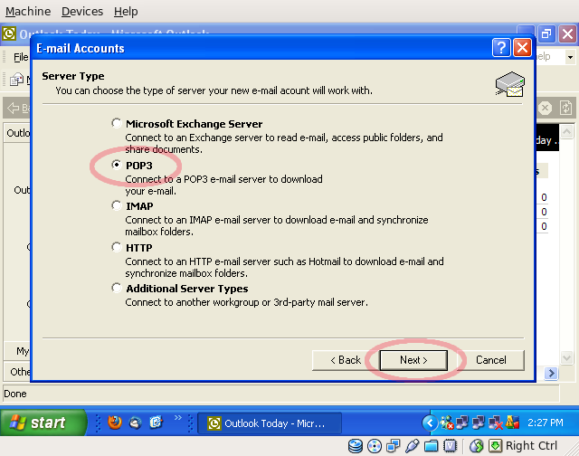The height and width of the screenshot is (456, 579).
Task: Click the 'Right Ctrl' host key label
Action: 531,446
